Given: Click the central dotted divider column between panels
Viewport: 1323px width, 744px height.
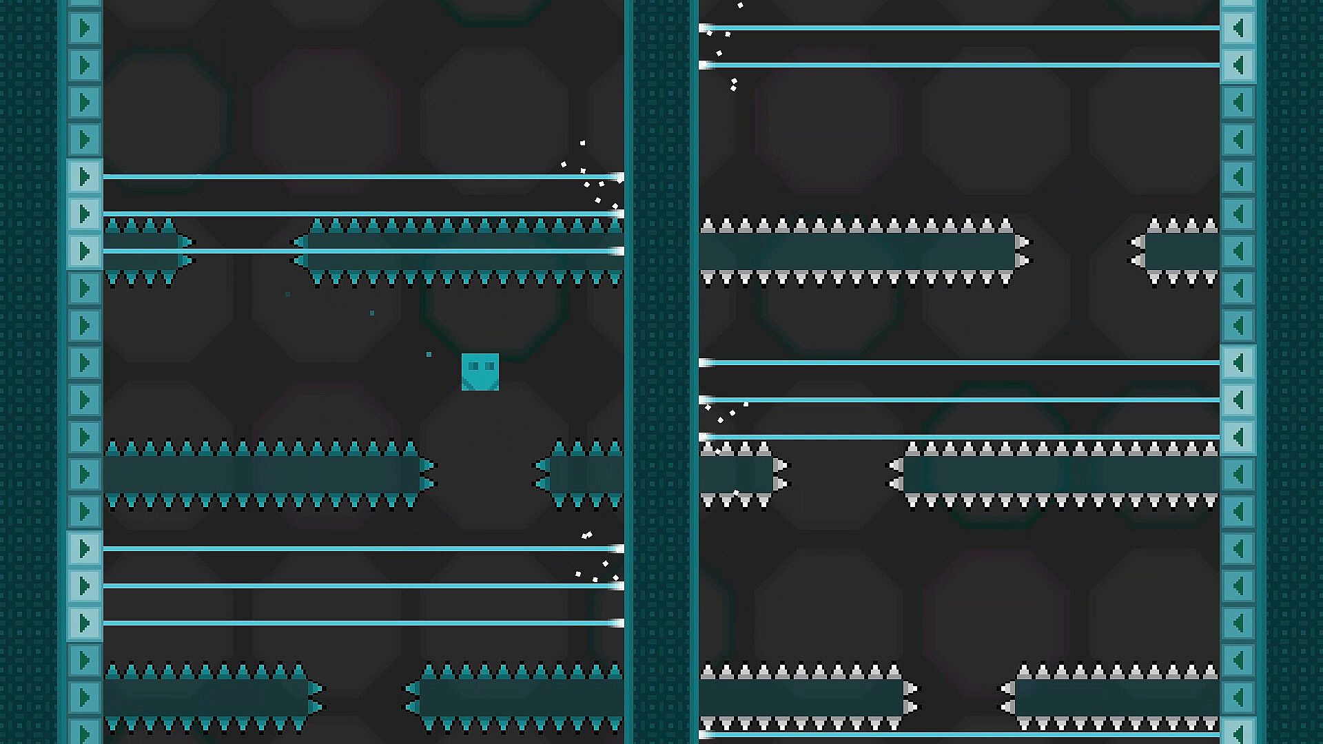Looking at the screenshot, I should click(x=661, y=372).
